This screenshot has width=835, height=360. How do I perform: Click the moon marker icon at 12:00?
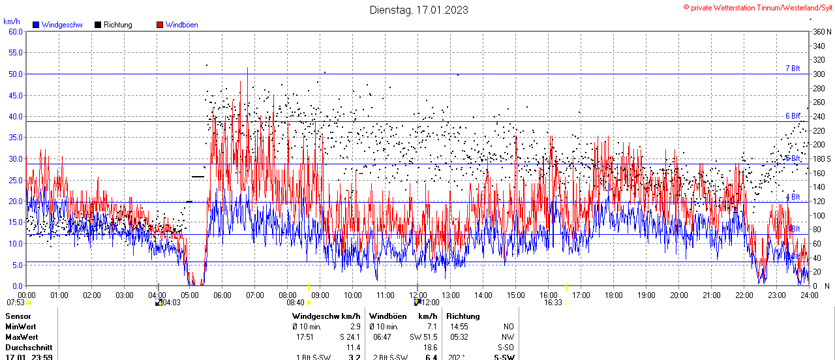417,303
